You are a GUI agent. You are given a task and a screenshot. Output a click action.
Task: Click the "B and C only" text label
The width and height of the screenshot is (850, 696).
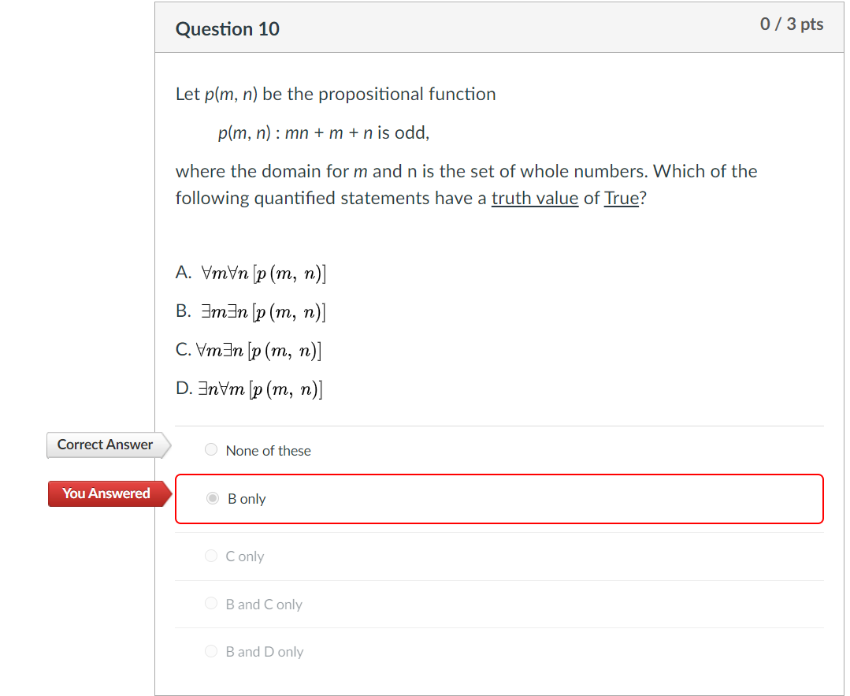click(263, 604)
